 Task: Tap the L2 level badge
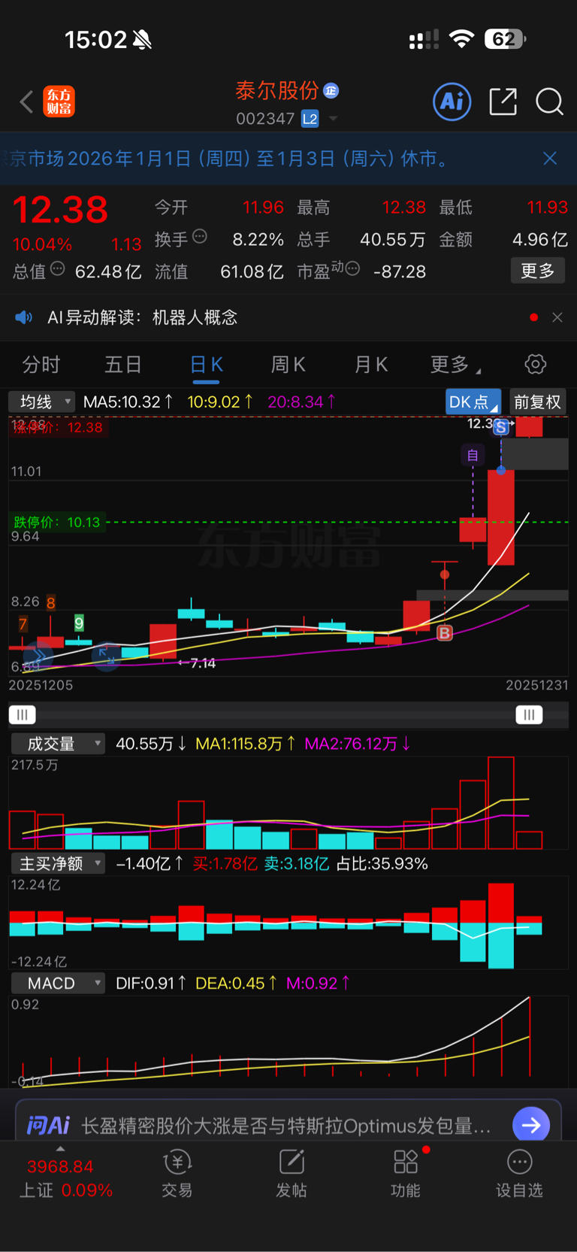pyautogui.click(x=310, y=119)
